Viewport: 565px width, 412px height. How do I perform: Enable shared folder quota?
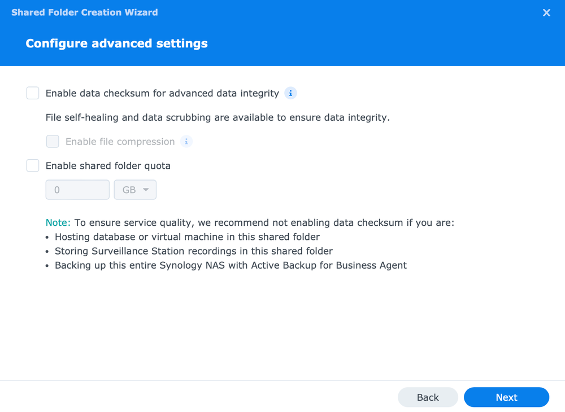[x=32, y=165]
